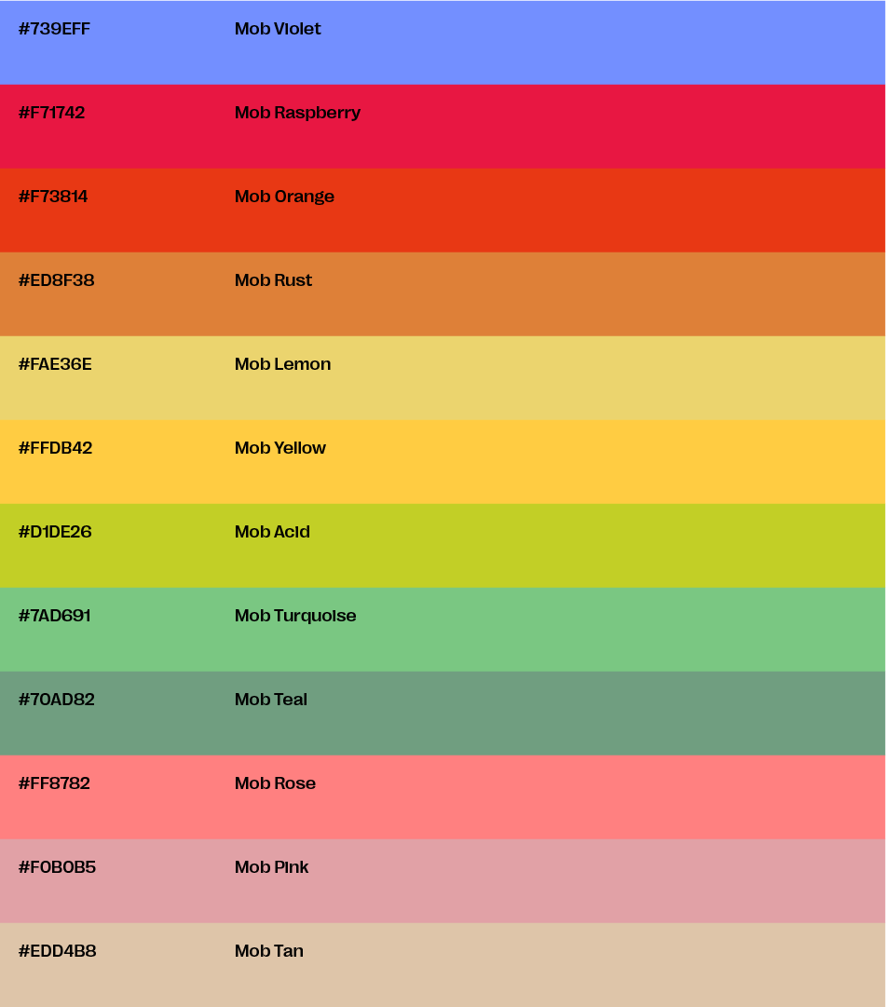Select the "Mob Pink" name label
This screenshot has width=886, height=1007.
(271, 867)
